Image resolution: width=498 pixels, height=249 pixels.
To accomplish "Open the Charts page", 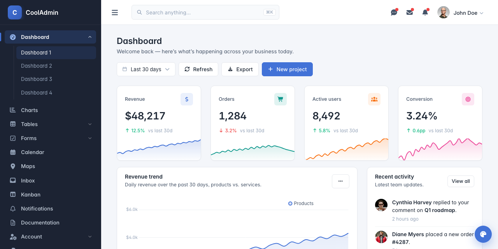I will [x=51, y=110].
